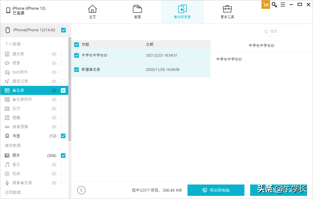
Task: Click inside the 搜索 search field
Action: (284, 31)
